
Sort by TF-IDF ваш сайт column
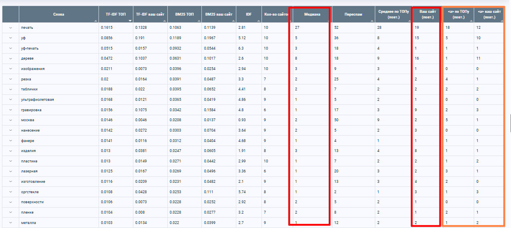(x=150, y=14)
